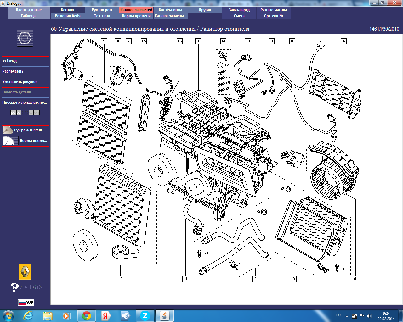Click the illustration code 1461/I/60/2010

coord(384,29)
